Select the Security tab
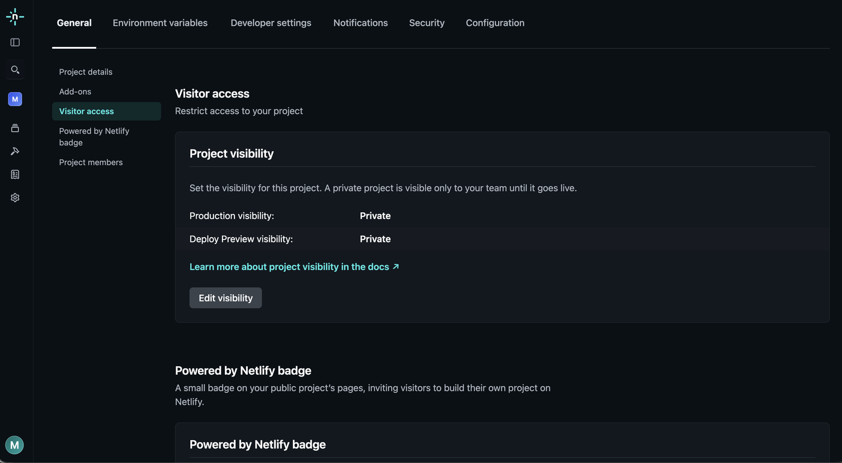This screenshot has width=842, height=463. click(426, 23)
